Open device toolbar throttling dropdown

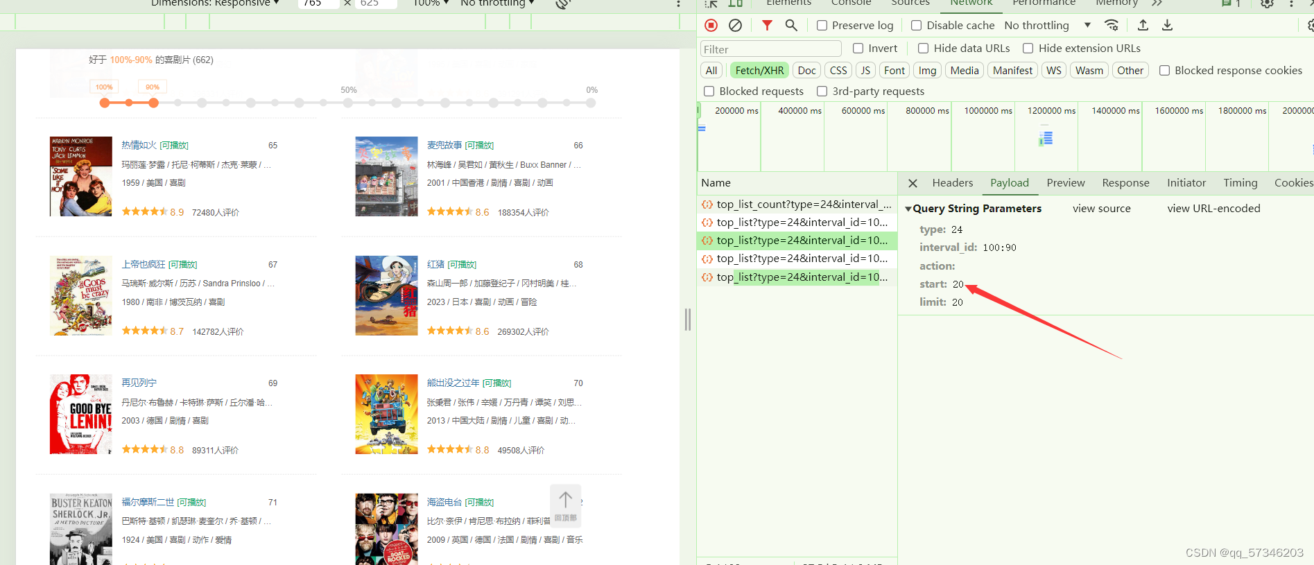coord(497,3)
